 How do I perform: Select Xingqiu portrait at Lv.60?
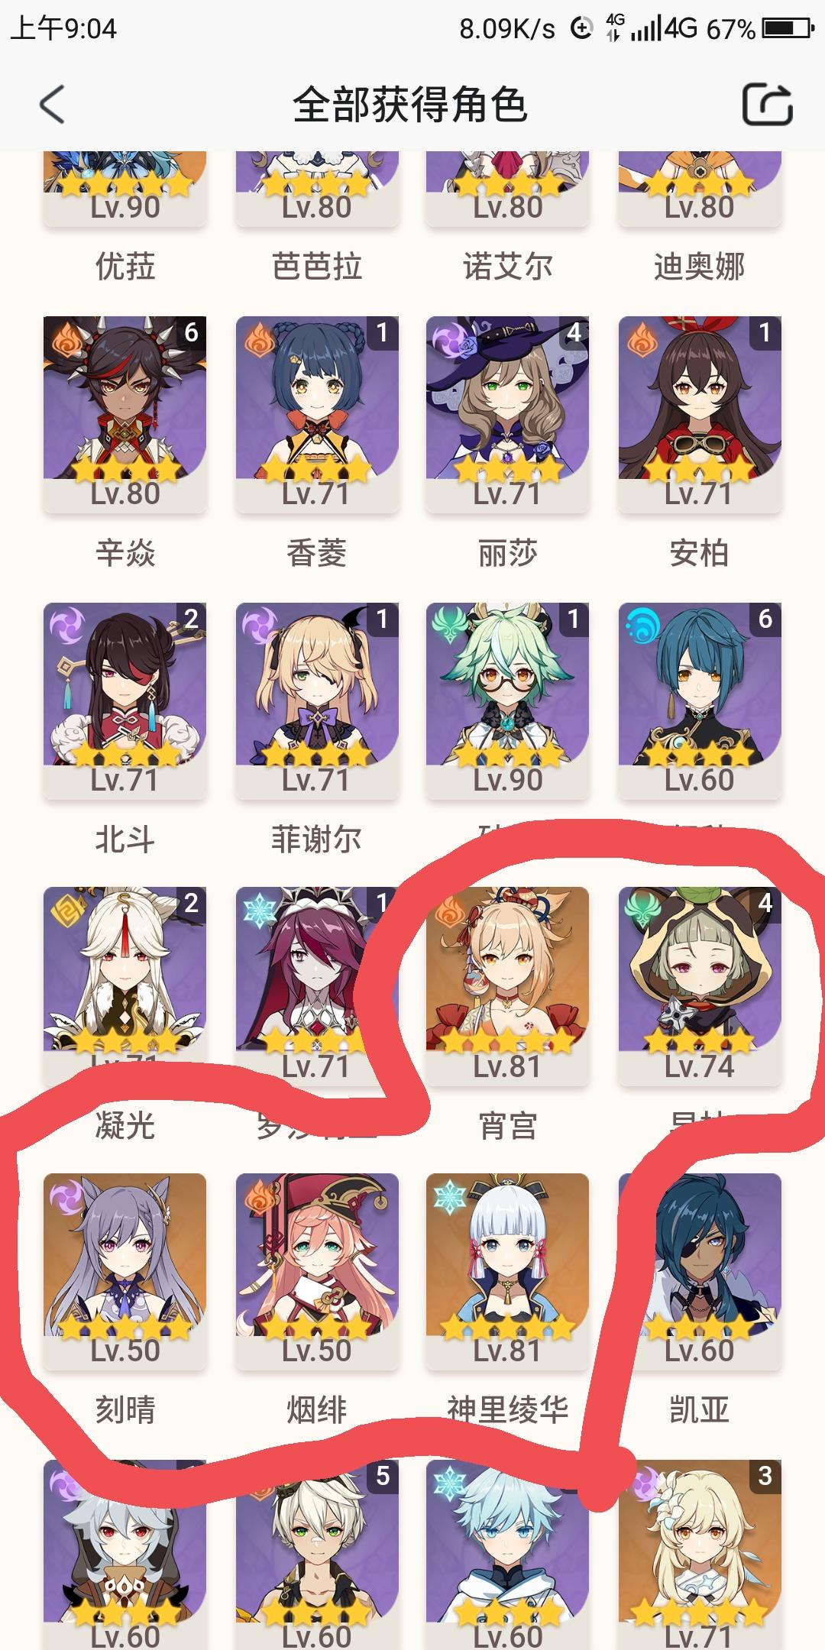(700, 701)
